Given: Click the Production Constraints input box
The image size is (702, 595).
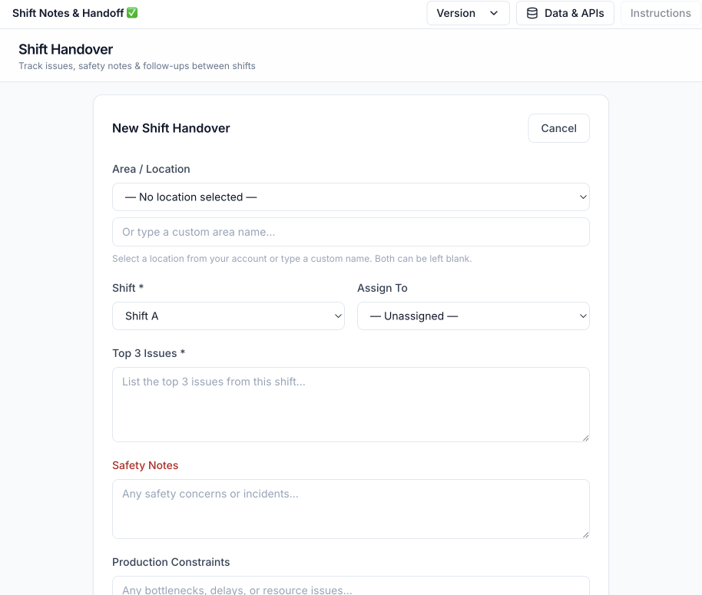Looking at the screenshot, I should (350, 587).
